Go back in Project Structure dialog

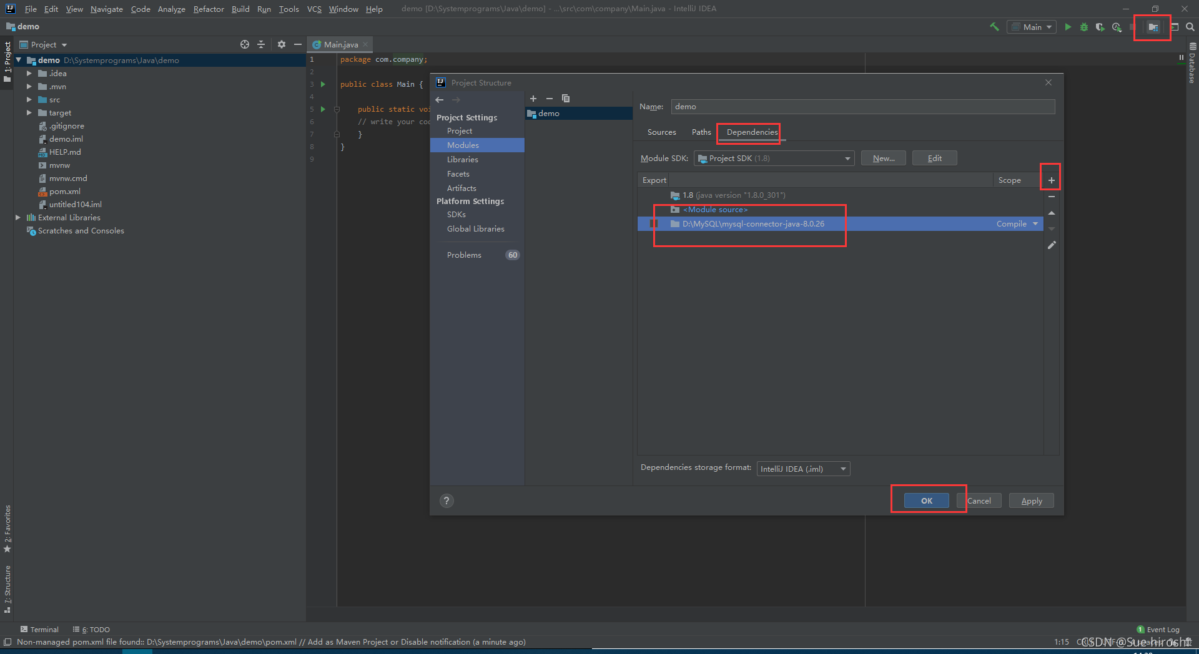[440, 100]
